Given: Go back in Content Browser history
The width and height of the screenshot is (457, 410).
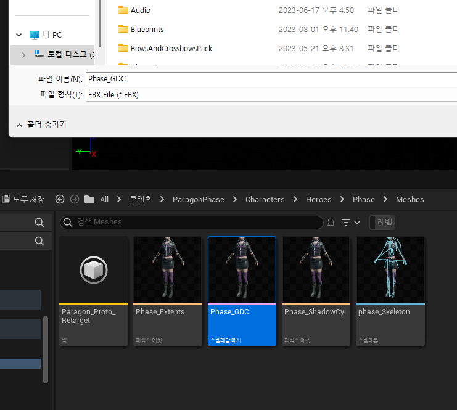Looking at the screenshot, I should click(60, 199).
